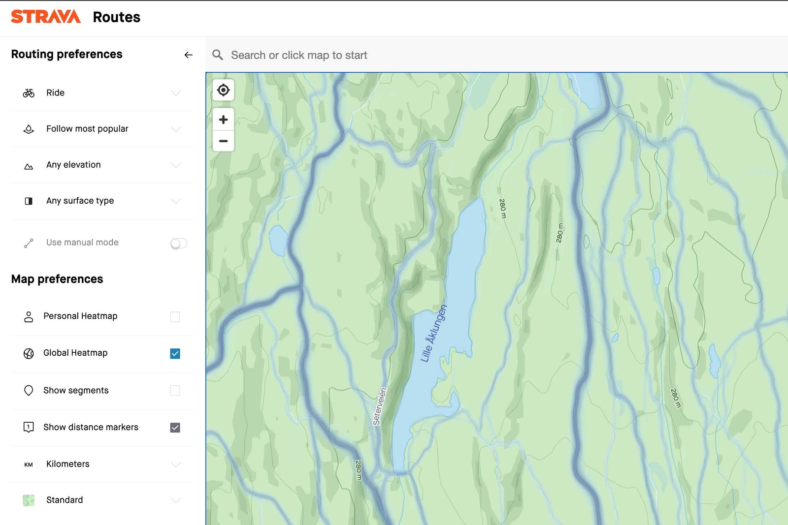Enable the Personal Heatmap checkbox
This screenshot has height=525, width=788.
(x=175, y=316)
